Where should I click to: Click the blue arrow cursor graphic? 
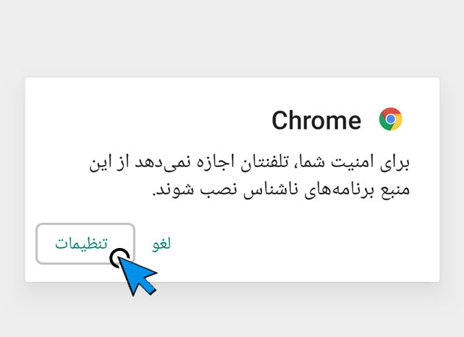point(138,275)
